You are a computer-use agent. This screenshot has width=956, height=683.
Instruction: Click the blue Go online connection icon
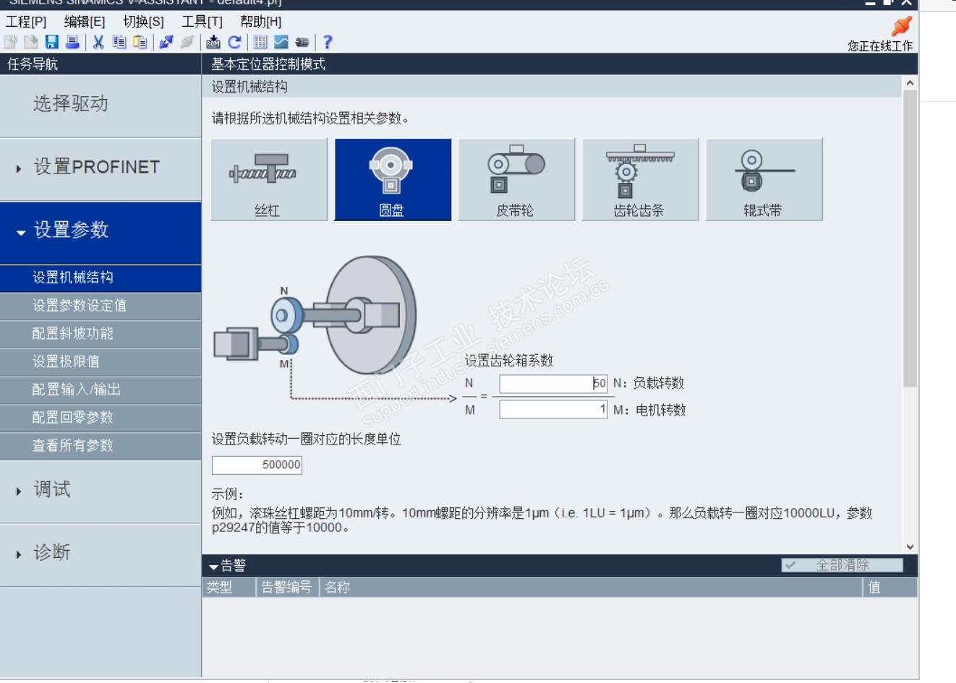coord(166,43)
